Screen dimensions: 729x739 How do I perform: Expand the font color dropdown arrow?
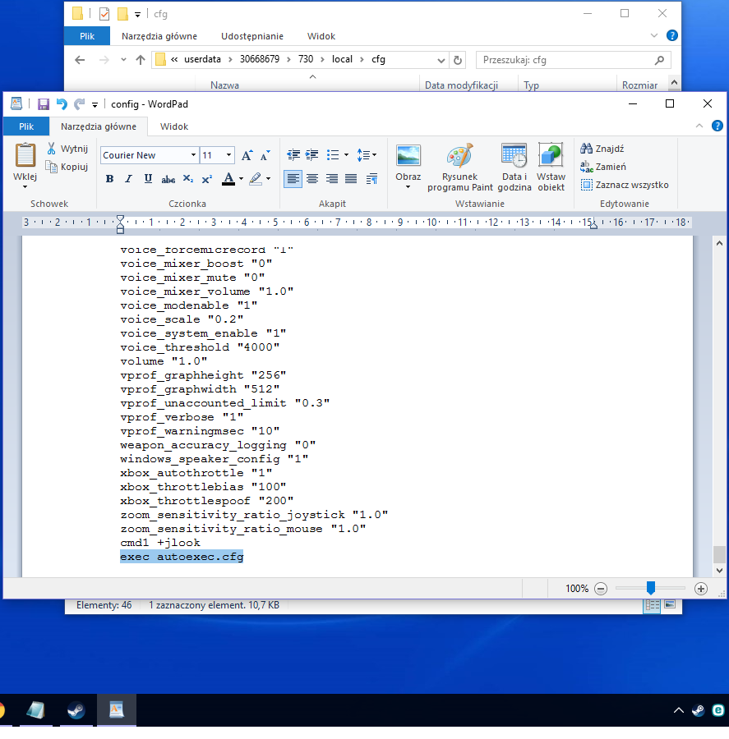click(241, 179)
